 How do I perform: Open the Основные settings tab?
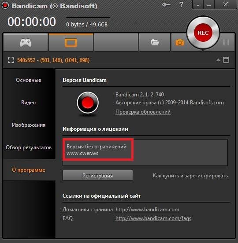29,80
